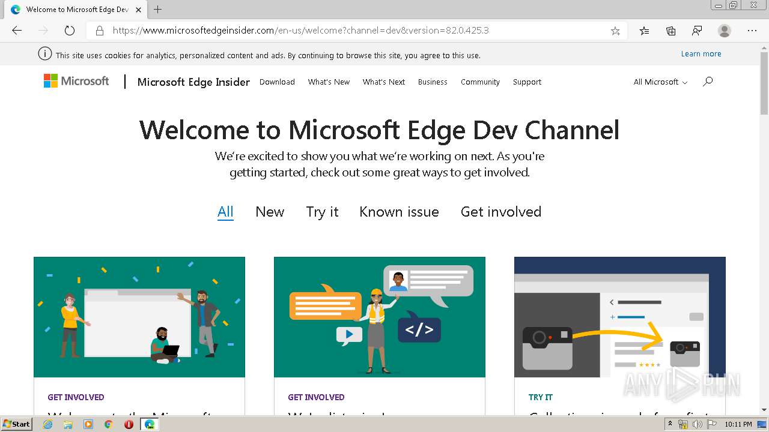This screenshot has height=432, width=769.
Task: Go back with the browser back arrow
Action: click(17, 31)
